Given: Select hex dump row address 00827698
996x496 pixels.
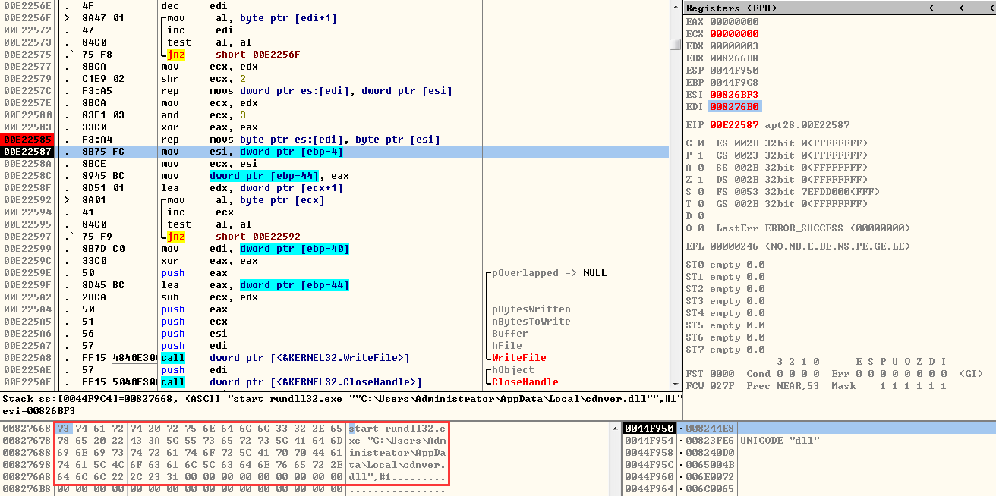Looking at the screenshot, I should tap(26, 465).
